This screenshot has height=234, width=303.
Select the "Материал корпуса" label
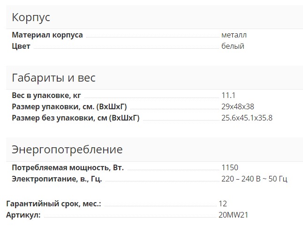pyautogui.click(x=47, y=35)
